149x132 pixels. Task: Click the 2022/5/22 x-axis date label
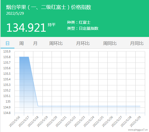[70, 121]
